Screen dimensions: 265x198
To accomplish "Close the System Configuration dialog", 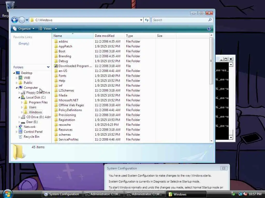I will (224, 168).
